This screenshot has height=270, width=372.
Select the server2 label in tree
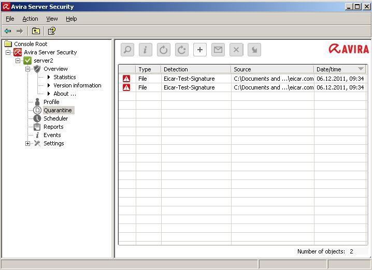44,61
